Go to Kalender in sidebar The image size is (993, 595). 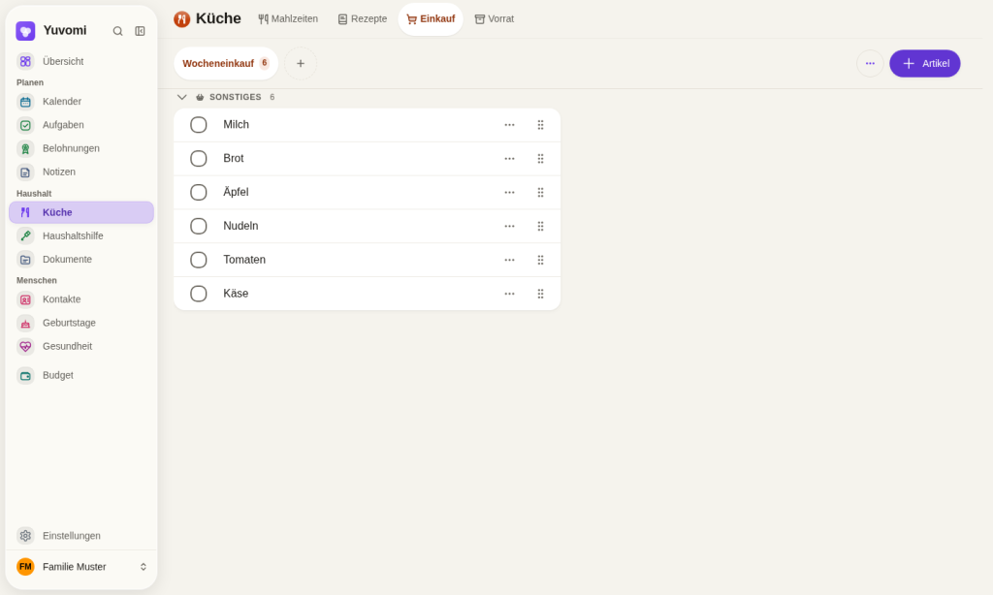pos(81,102)
